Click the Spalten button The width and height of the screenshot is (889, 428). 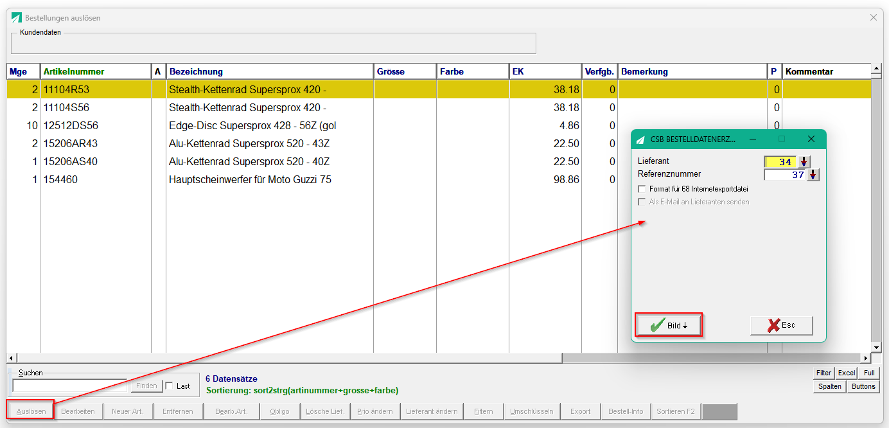point(830,386)
